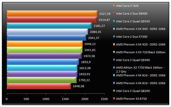Click the Athlon X2 7750 legend swatch
This screenshot has height=107, width=171.
tap(114, 68)
